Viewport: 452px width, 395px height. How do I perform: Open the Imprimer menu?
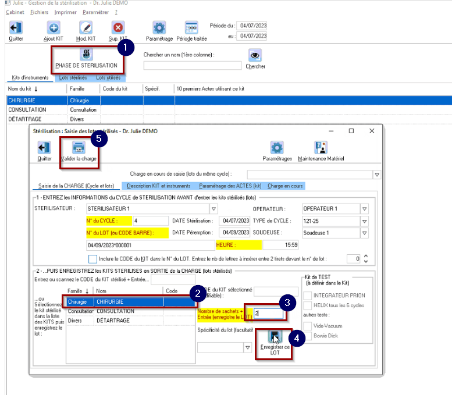click(65, 12)
